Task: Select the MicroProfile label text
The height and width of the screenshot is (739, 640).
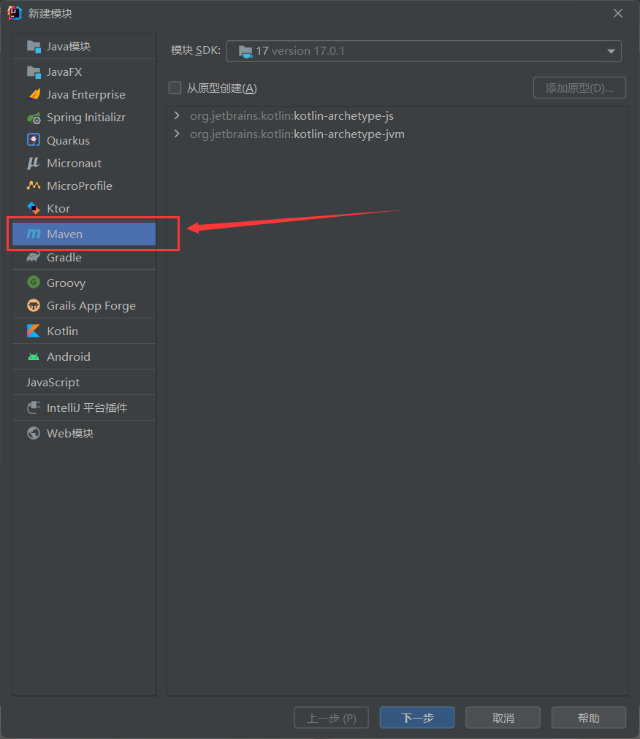Action: pyautogui.click(x=79, y=185)
